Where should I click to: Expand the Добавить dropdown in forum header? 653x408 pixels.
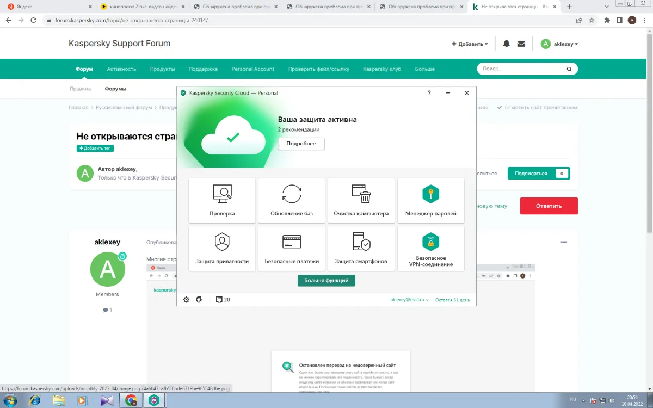[x=470, y=44]
